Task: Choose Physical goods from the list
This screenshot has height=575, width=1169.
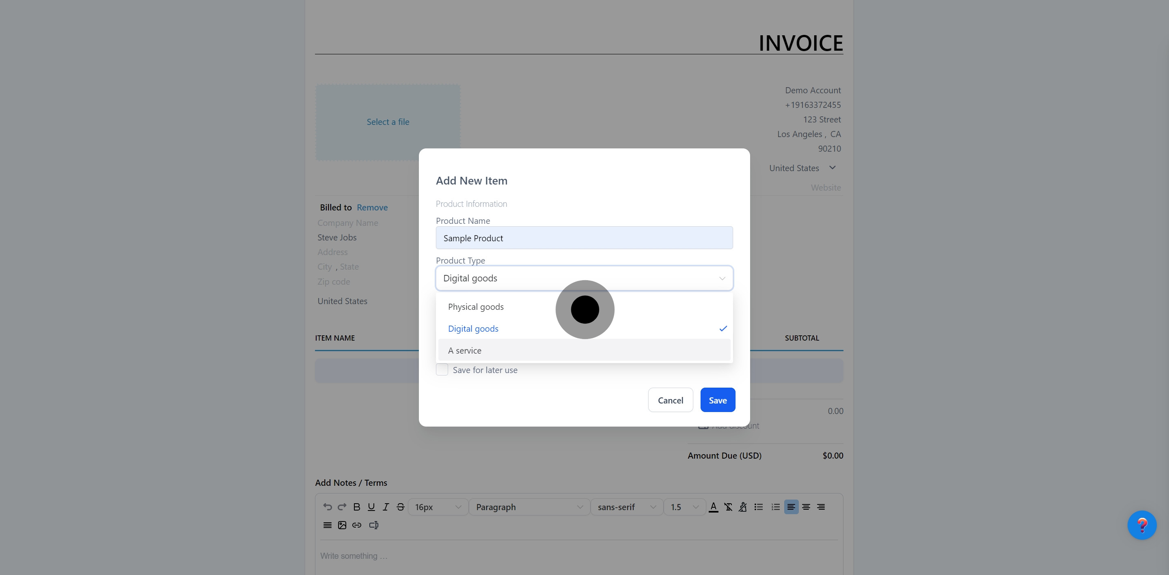Action: pos(476,307)
